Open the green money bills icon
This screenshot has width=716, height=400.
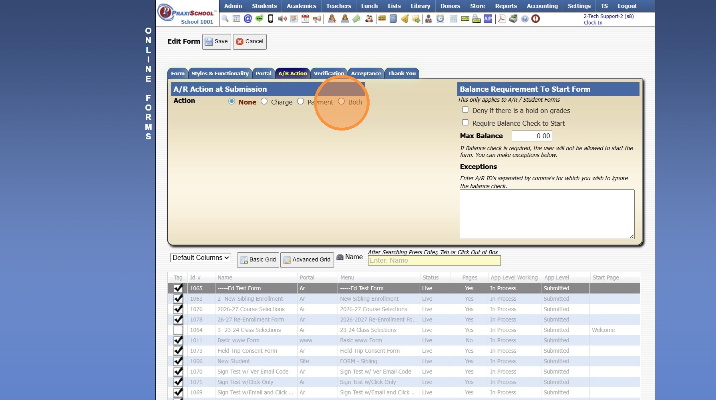click(356, 19)
